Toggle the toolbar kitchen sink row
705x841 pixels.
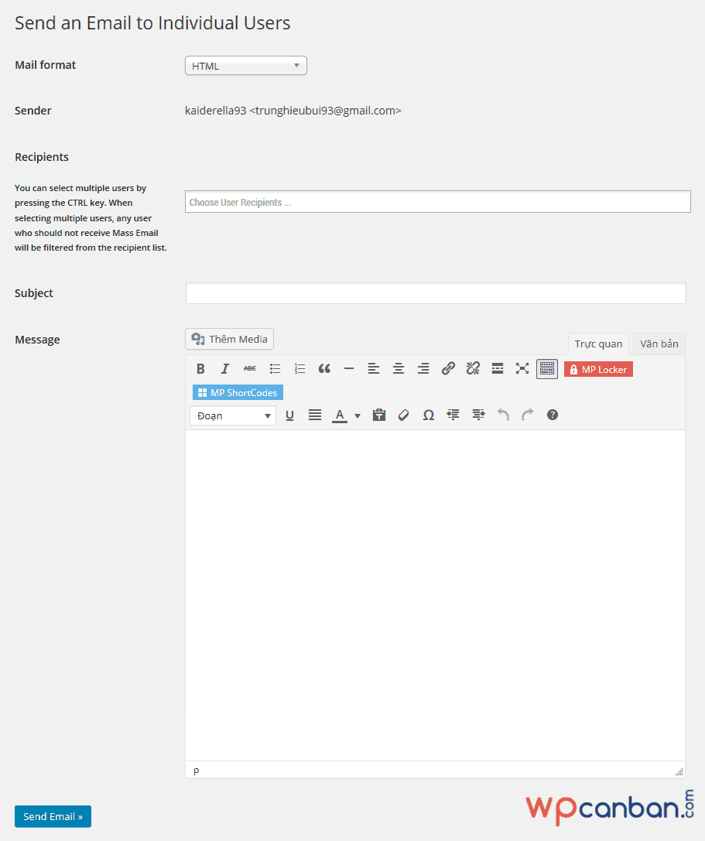coord(547,368)
